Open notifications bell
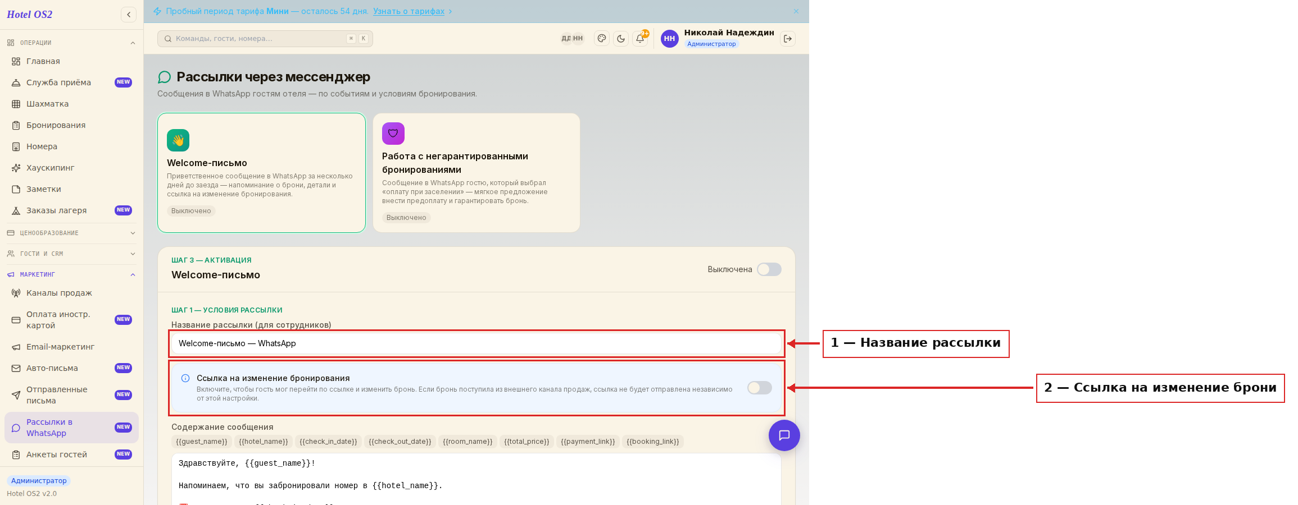The image size is (1298, 505). tap(640, 39)
